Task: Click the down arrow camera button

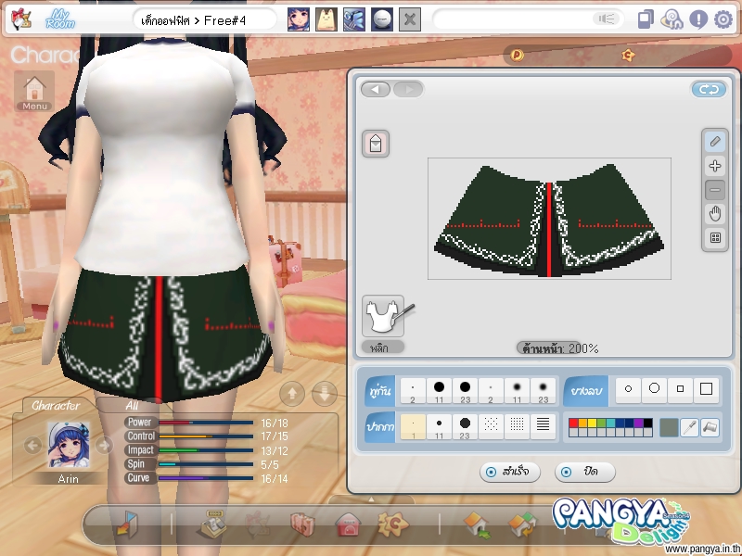Action: (325, 393)
